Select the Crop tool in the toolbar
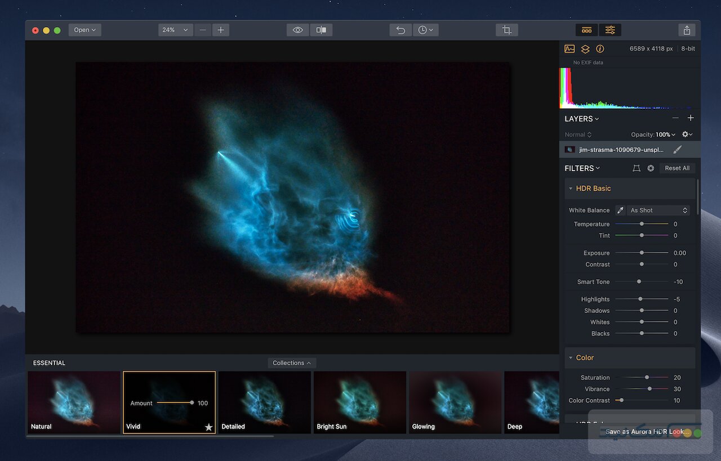The width and height of the screenshot is (721, 461). [x=506, y=29]
